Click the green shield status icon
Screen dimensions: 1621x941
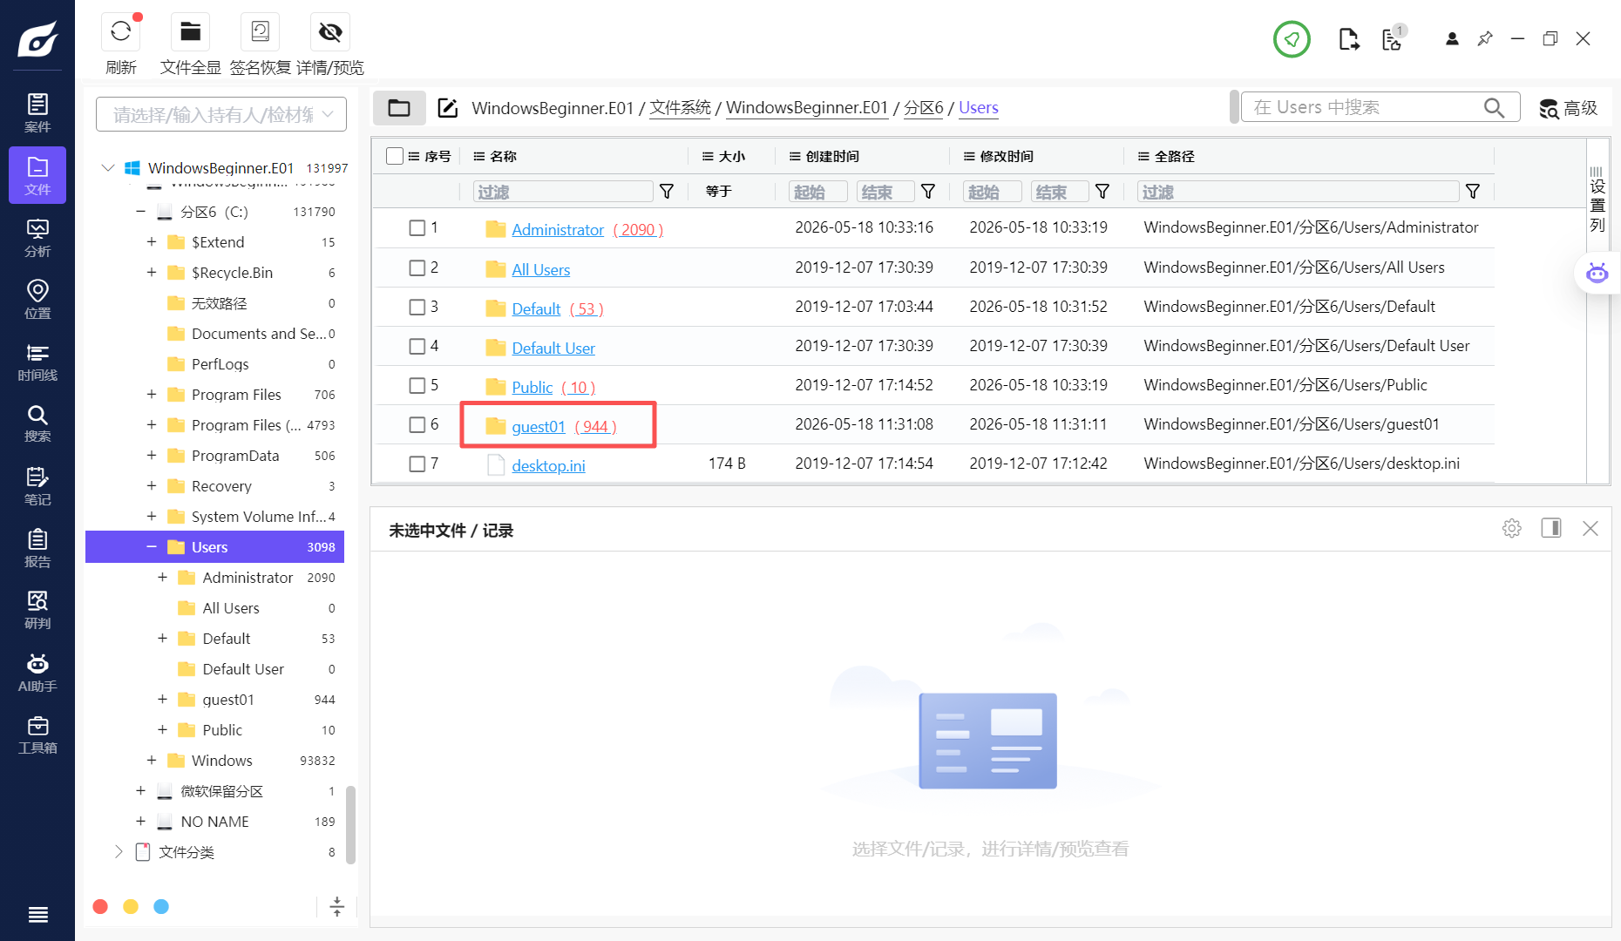point(1292,39)
